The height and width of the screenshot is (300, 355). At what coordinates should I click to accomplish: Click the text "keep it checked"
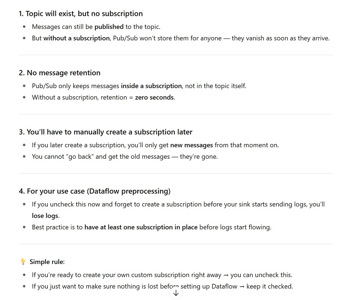(x=269, y=286)
